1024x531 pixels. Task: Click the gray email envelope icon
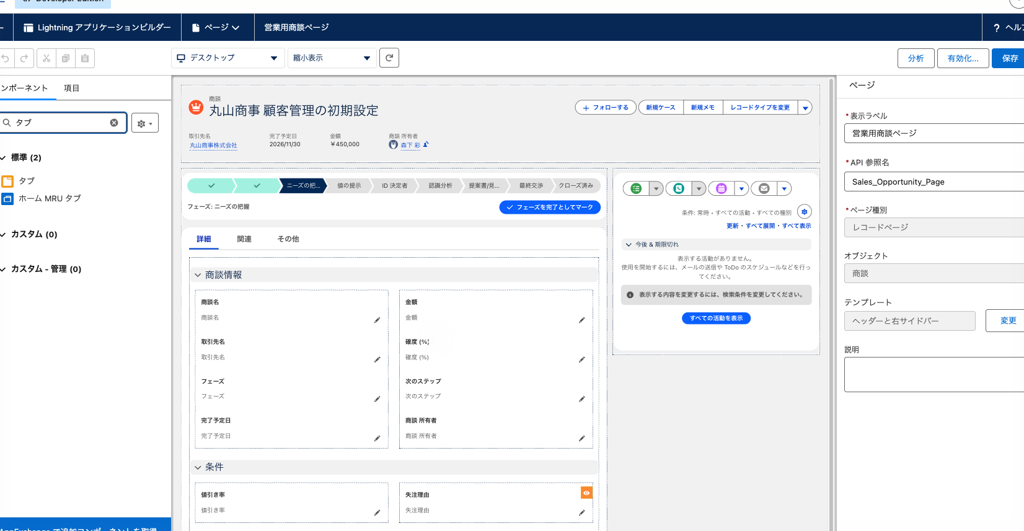[x=764, y=188]
